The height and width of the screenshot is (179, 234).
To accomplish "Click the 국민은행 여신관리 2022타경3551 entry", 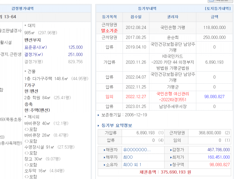I will coord(173,97).
